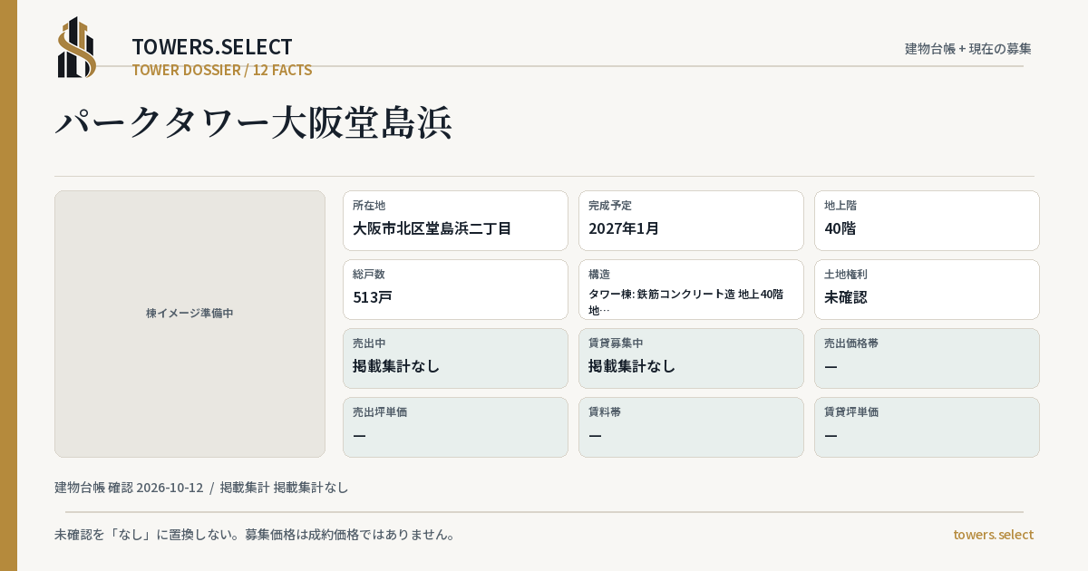Viewport: 1088px width, 571px height.
Task: Click the 売出価格帯 card
Action: [927, 358]
